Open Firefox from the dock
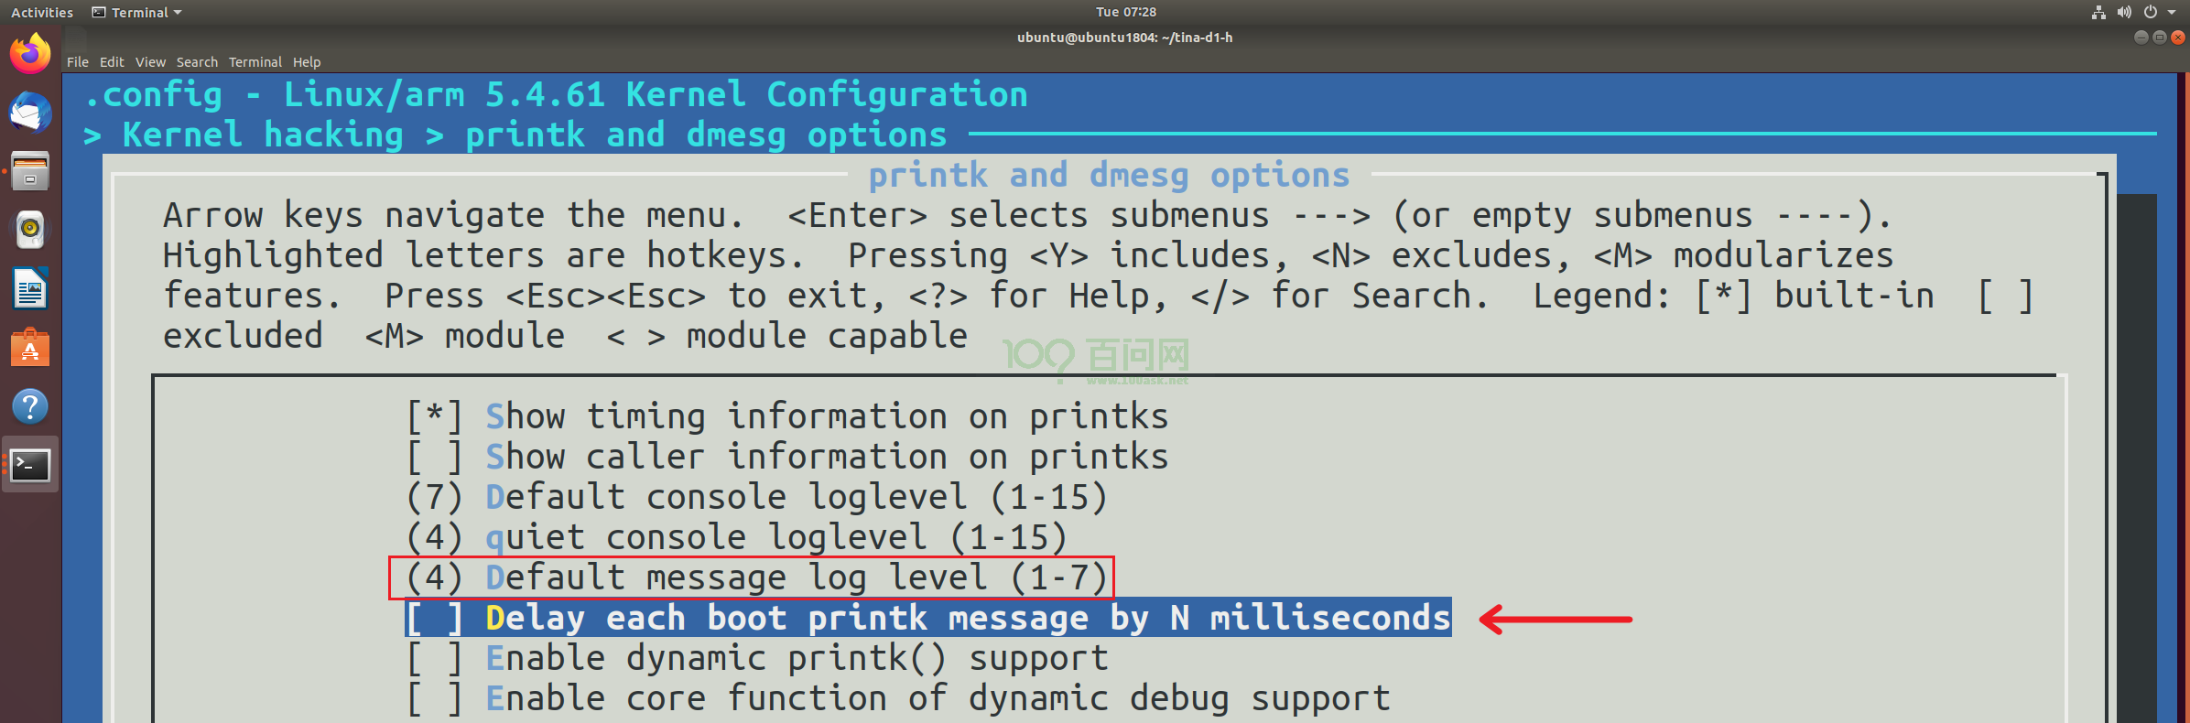This screenshot has width=2190, height=723. (x=30, y=54)
